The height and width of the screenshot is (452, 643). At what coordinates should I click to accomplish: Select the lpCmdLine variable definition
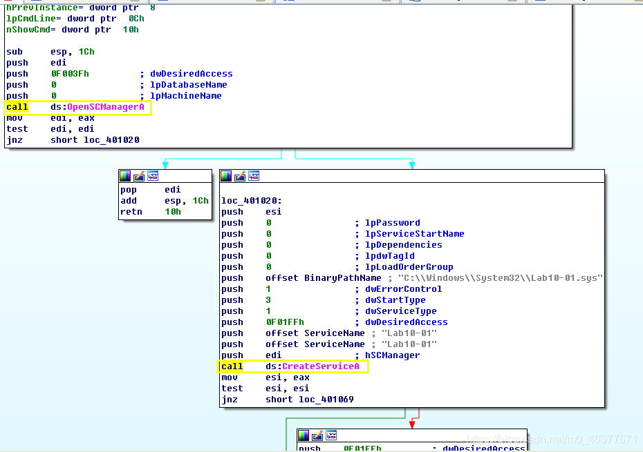75,19
